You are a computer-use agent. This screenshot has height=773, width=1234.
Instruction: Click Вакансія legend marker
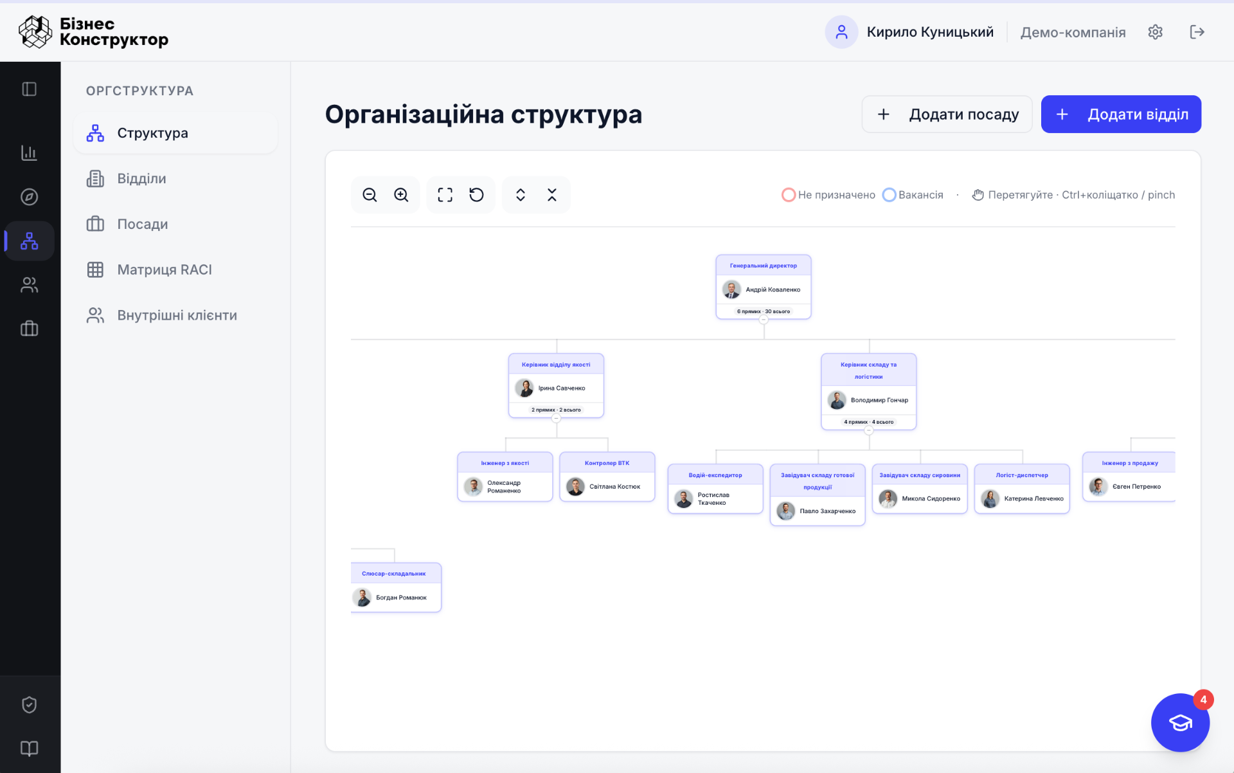pos(889,195)
